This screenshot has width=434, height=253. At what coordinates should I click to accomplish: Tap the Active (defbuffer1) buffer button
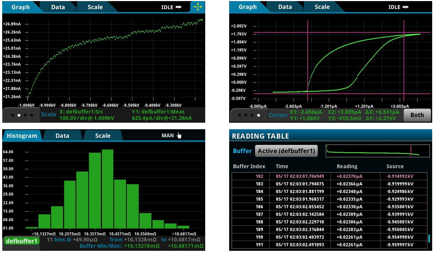point(286,151)
